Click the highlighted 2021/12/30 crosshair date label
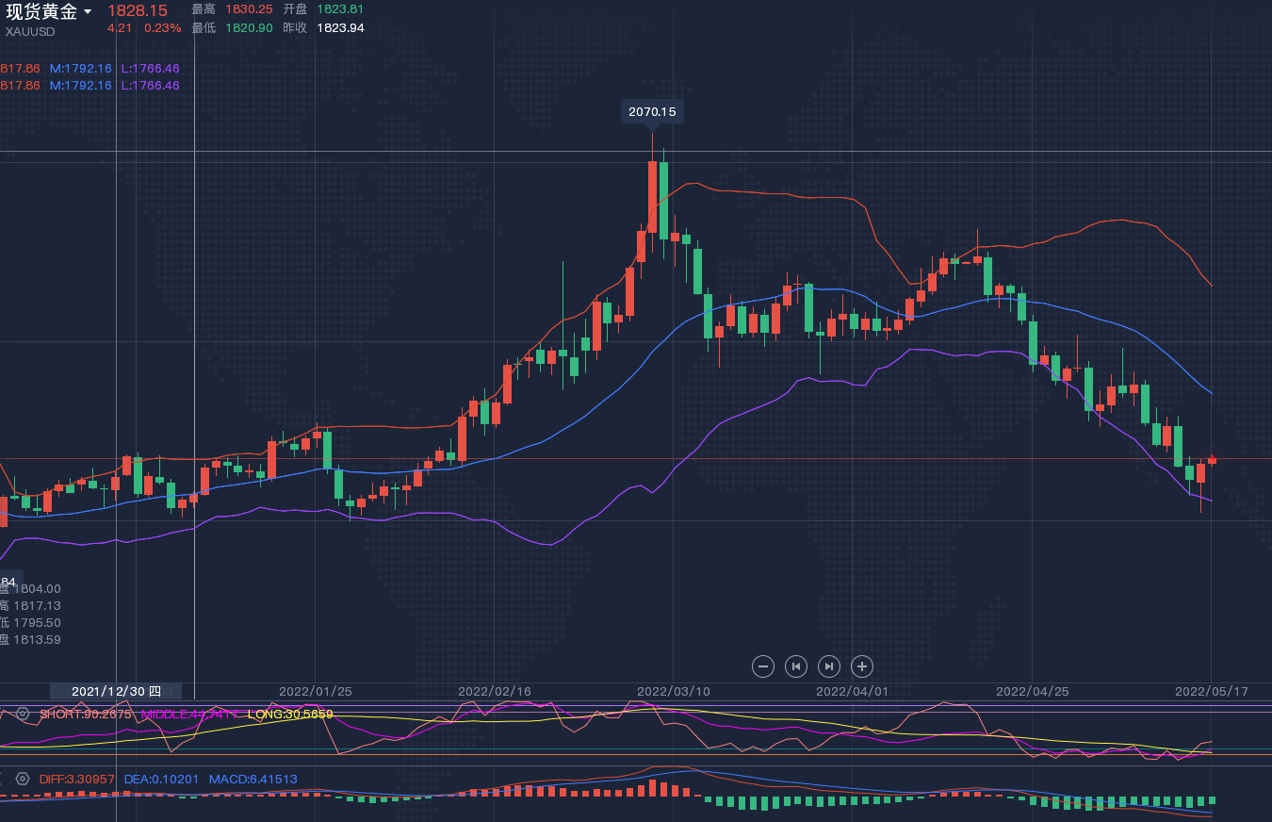 (x=116, y=691)
